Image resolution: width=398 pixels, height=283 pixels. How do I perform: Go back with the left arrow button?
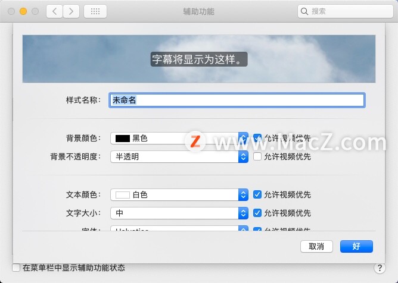point(54,11)
